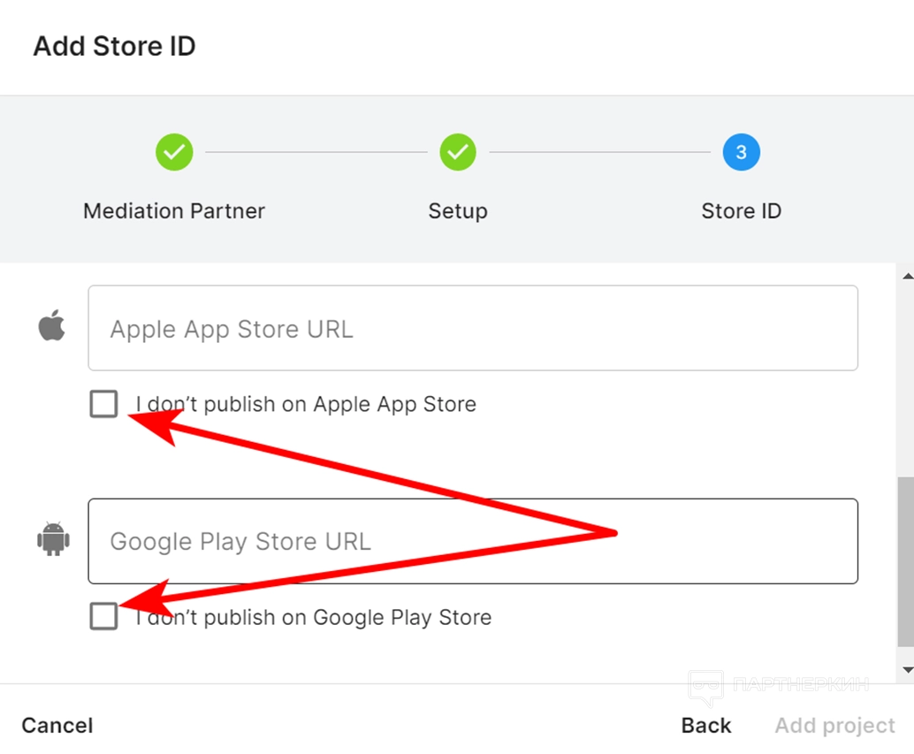Click the Apple logo icon

click(x=52, y=327)
